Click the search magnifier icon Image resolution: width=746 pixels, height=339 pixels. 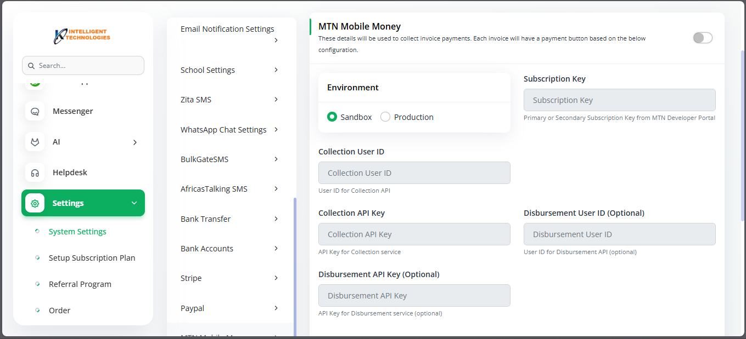[x=31, y=66]
